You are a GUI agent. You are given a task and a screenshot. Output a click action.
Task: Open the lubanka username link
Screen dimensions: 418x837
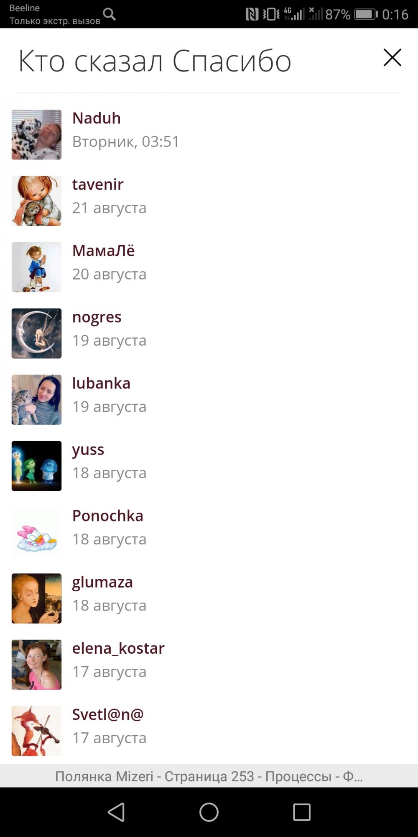click(101, 383)
